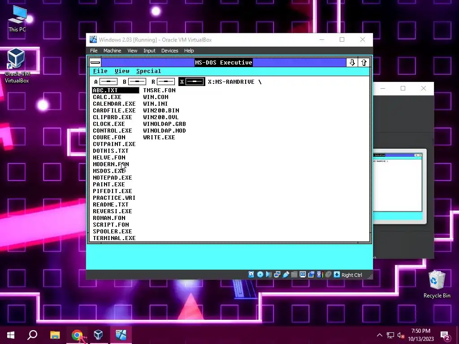This screenshot has width=459, height=344.
Task: Open File Explorer from the taskbar
Action: [55, 335]
